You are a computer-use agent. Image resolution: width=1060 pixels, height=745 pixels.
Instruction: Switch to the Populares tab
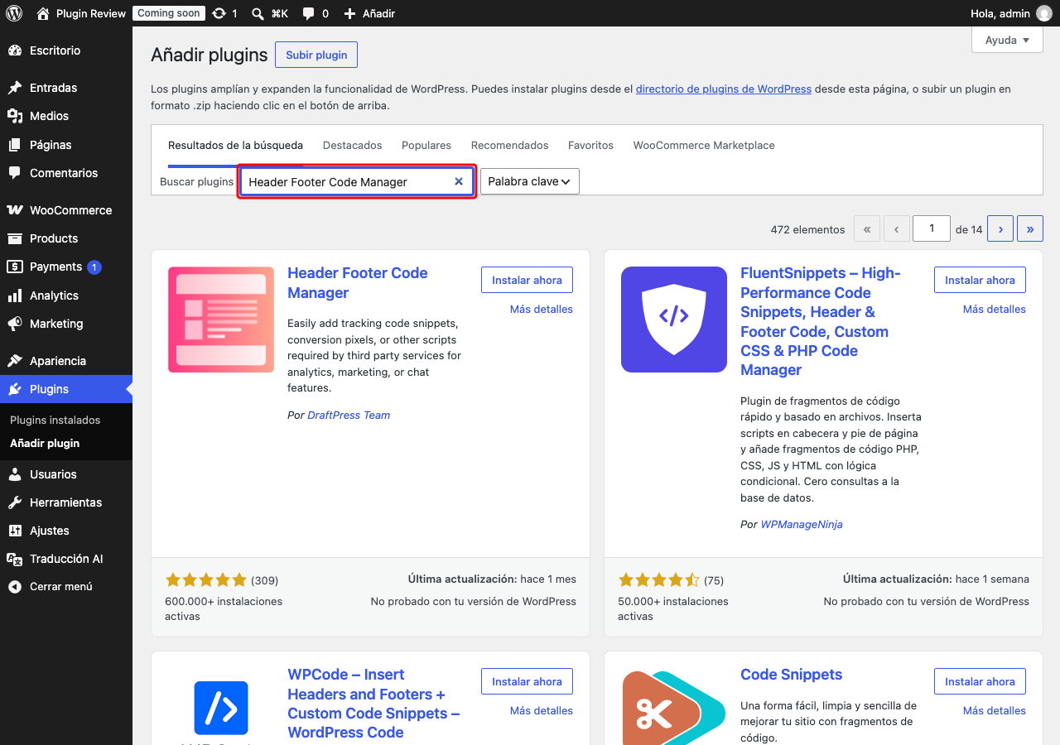point(426,146)
